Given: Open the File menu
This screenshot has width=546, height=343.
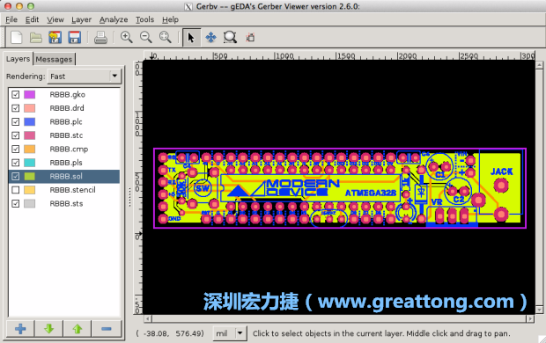Looking at the screenshot, I should click(11, 19).
